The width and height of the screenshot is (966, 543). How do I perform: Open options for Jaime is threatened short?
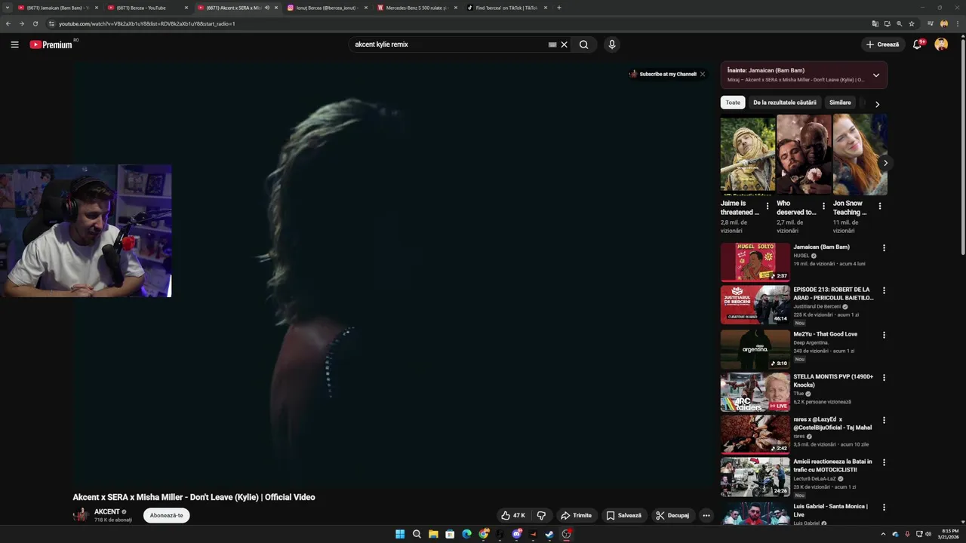coord(768,206)
